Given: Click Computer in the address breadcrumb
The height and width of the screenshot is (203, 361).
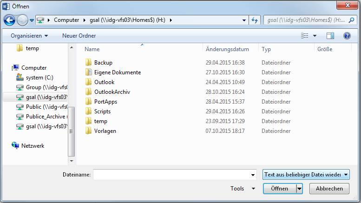Looking at the screenshot, I should point(66,20).
